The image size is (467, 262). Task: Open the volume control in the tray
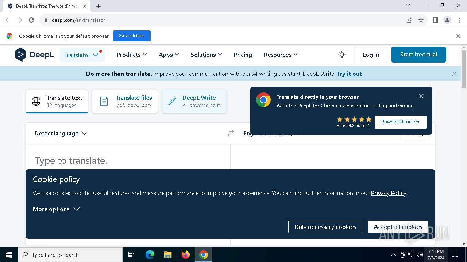point(420,255)
